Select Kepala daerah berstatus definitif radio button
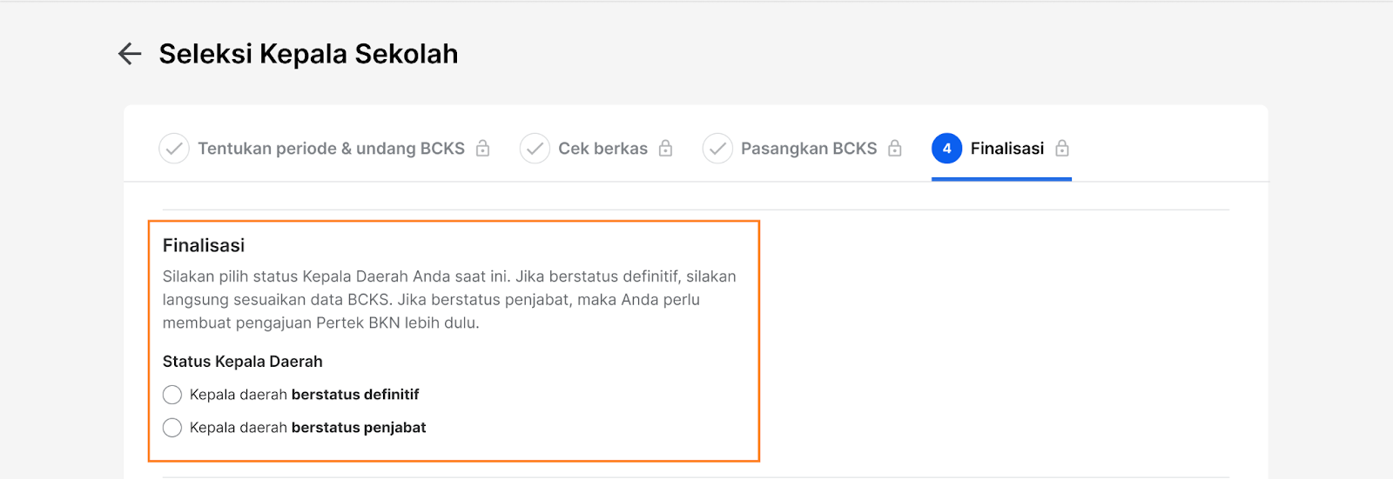Screen dimensions: 1393x479 172,395
